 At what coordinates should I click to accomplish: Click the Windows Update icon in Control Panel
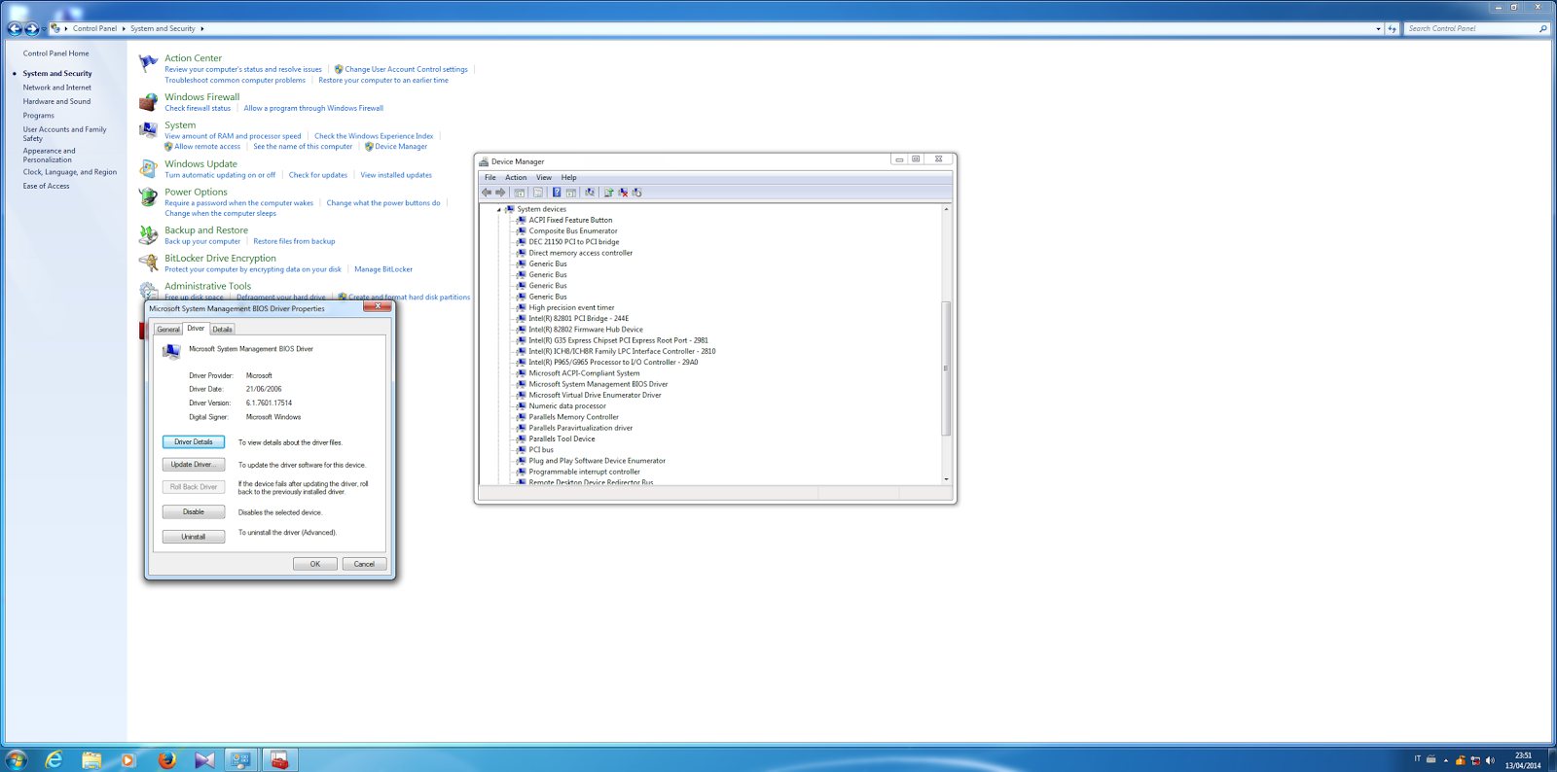[x=148, y=169]
